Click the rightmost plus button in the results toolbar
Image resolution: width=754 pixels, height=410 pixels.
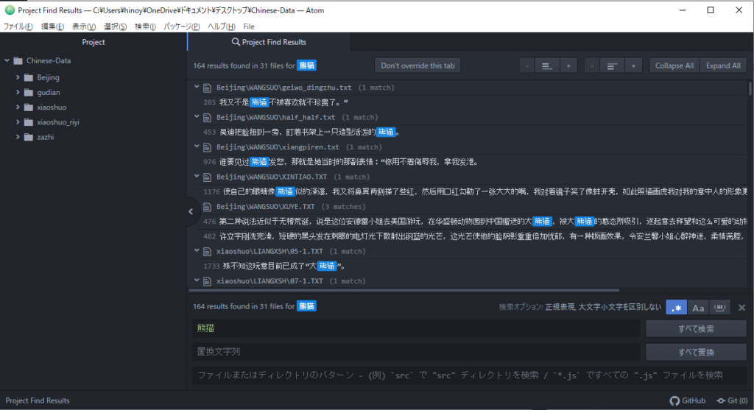pyautogui.click(x=633, y=66)
